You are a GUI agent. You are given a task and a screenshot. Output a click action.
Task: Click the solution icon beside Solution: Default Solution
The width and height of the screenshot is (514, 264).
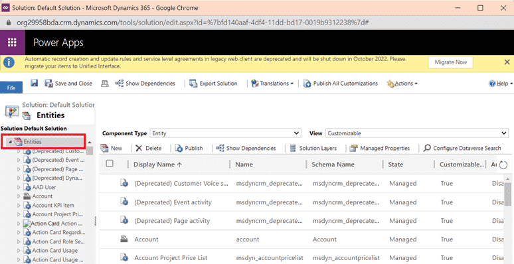(12, 111)
